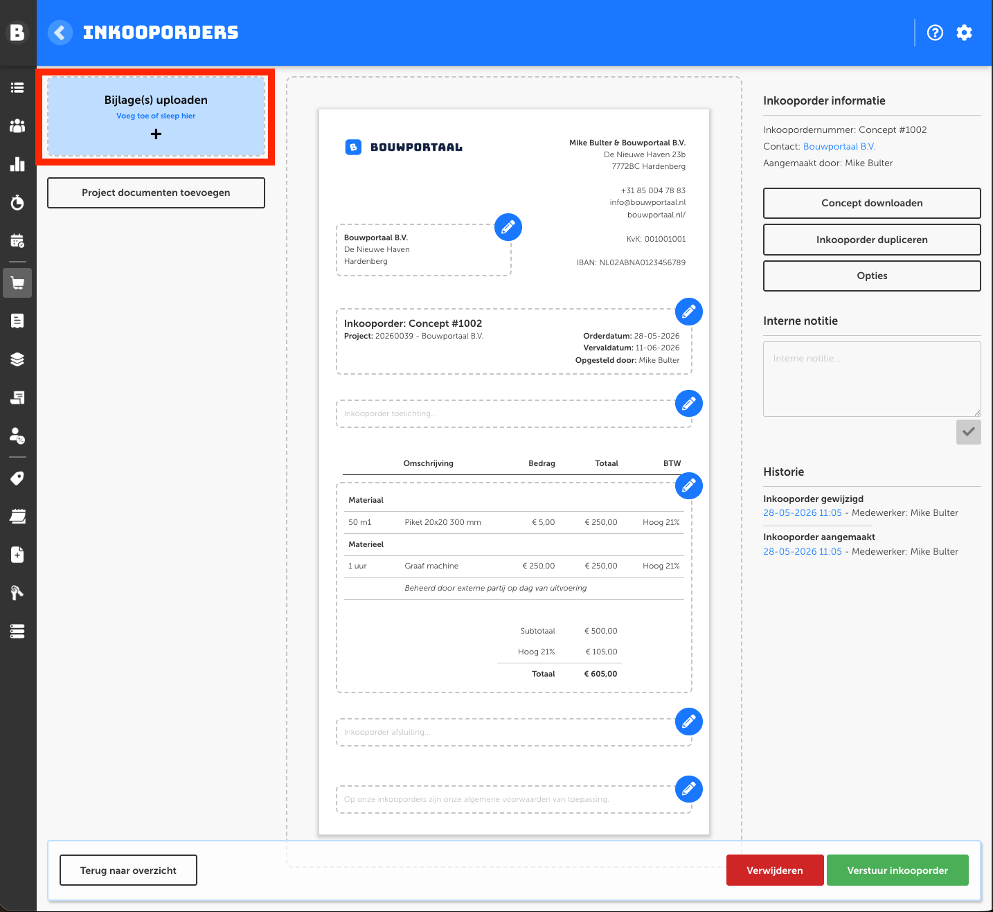993x912 pixels.
Task: Open the stopwatch sidebar icon
Action: 17,202
